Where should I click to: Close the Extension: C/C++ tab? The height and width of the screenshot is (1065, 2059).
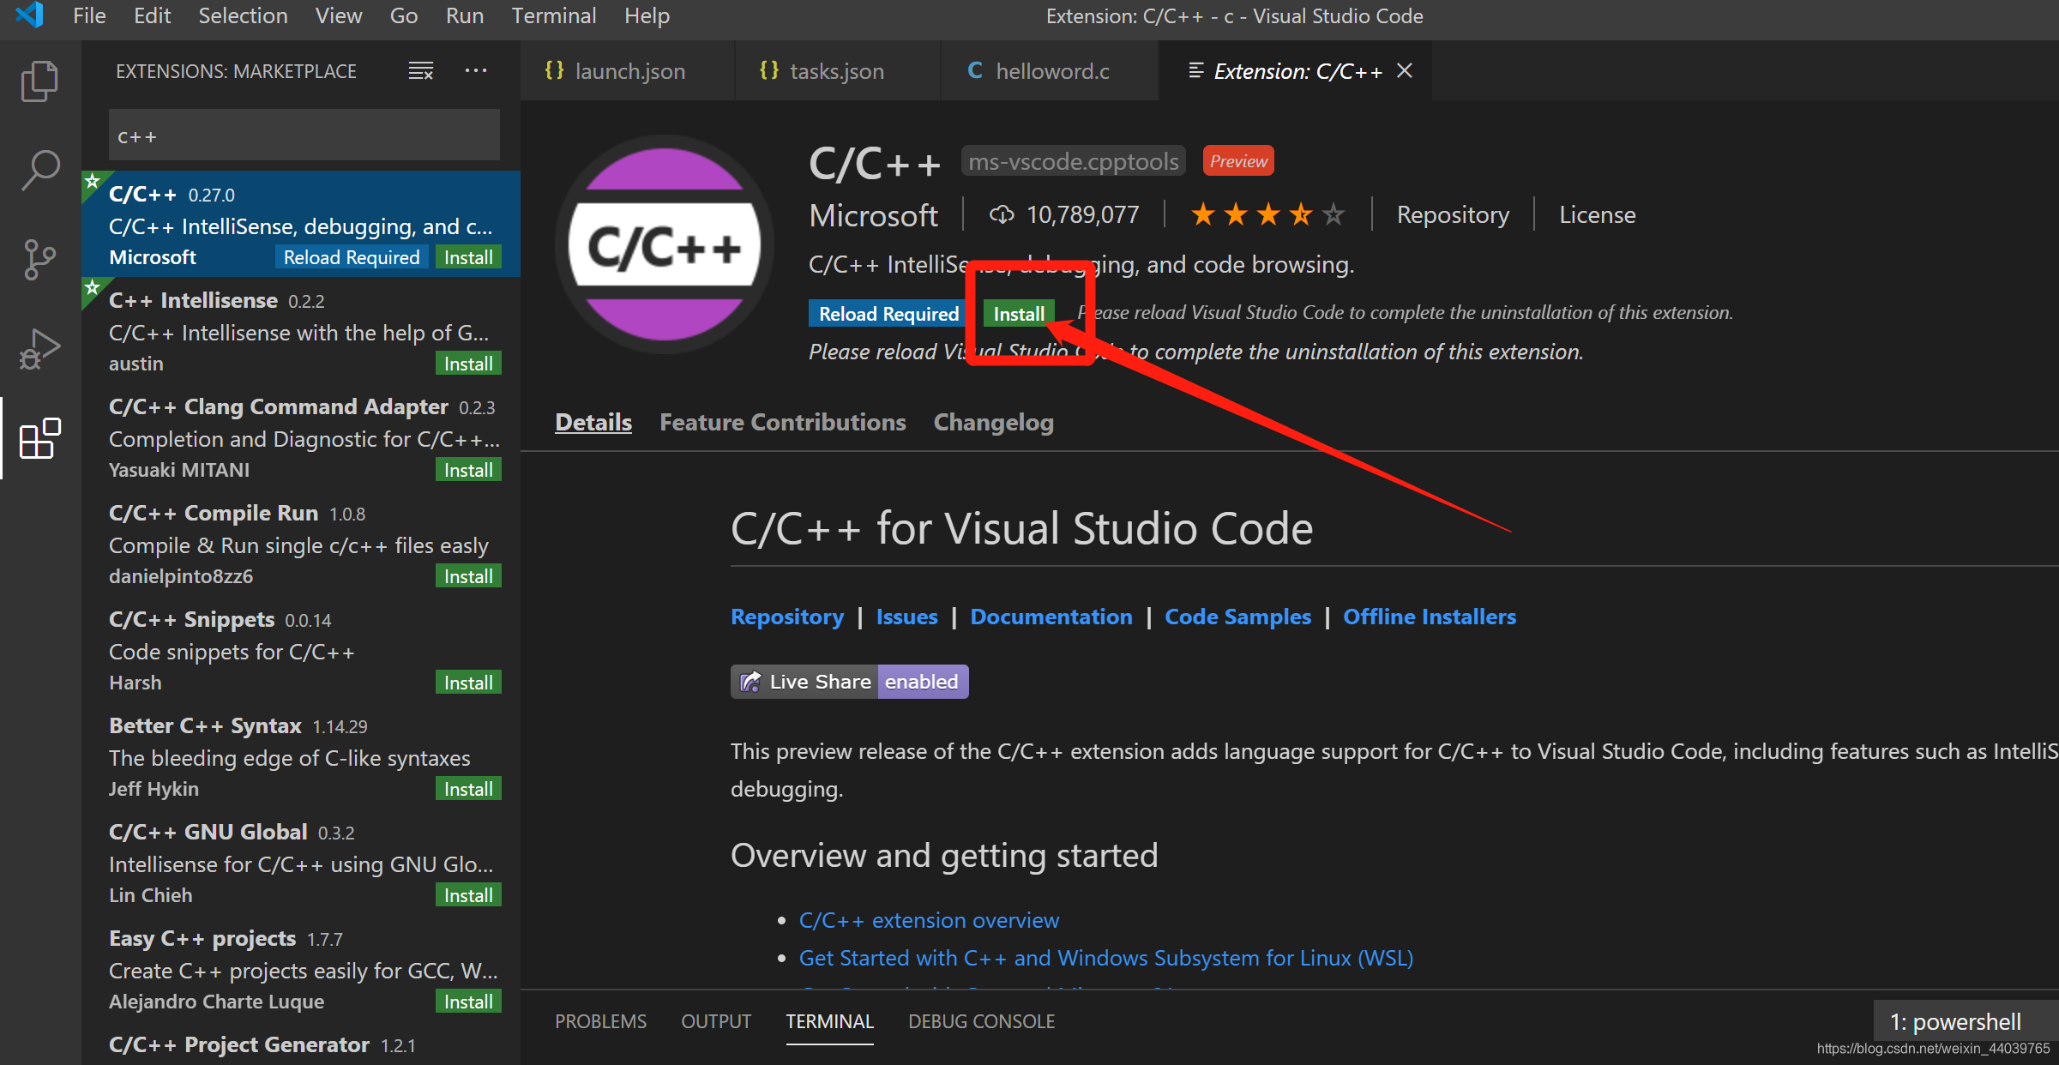pos(1405,71)
